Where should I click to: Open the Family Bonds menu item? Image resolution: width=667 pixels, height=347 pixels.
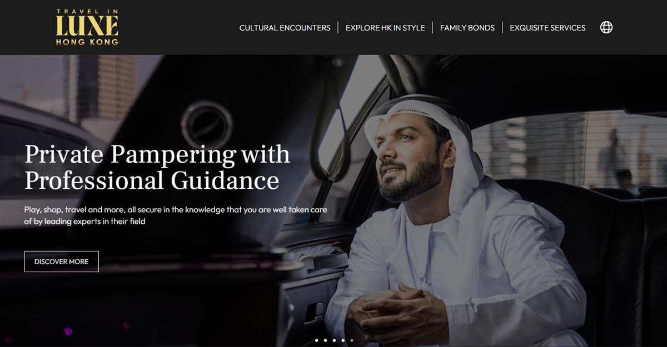tap(467, 28)
